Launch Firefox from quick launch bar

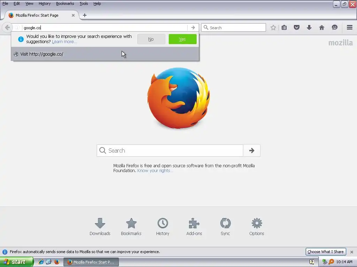(x=57, y=262)
